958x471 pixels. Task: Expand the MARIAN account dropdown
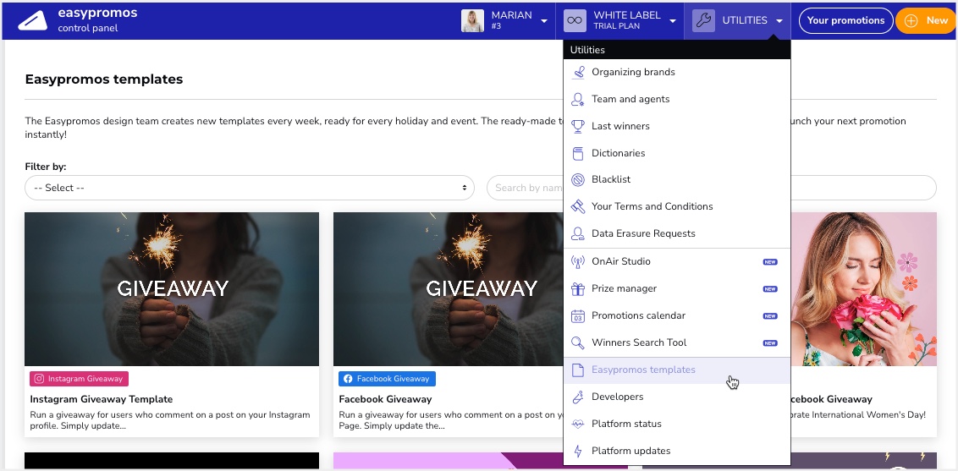coord(504,21)
